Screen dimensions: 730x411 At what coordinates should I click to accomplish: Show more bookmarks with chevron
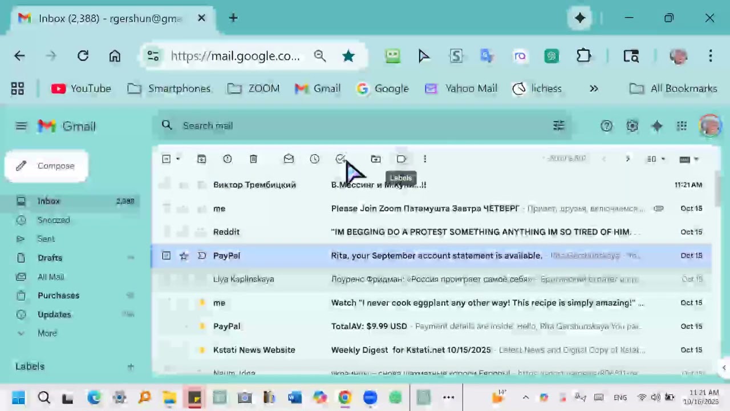tap(594, 88)
